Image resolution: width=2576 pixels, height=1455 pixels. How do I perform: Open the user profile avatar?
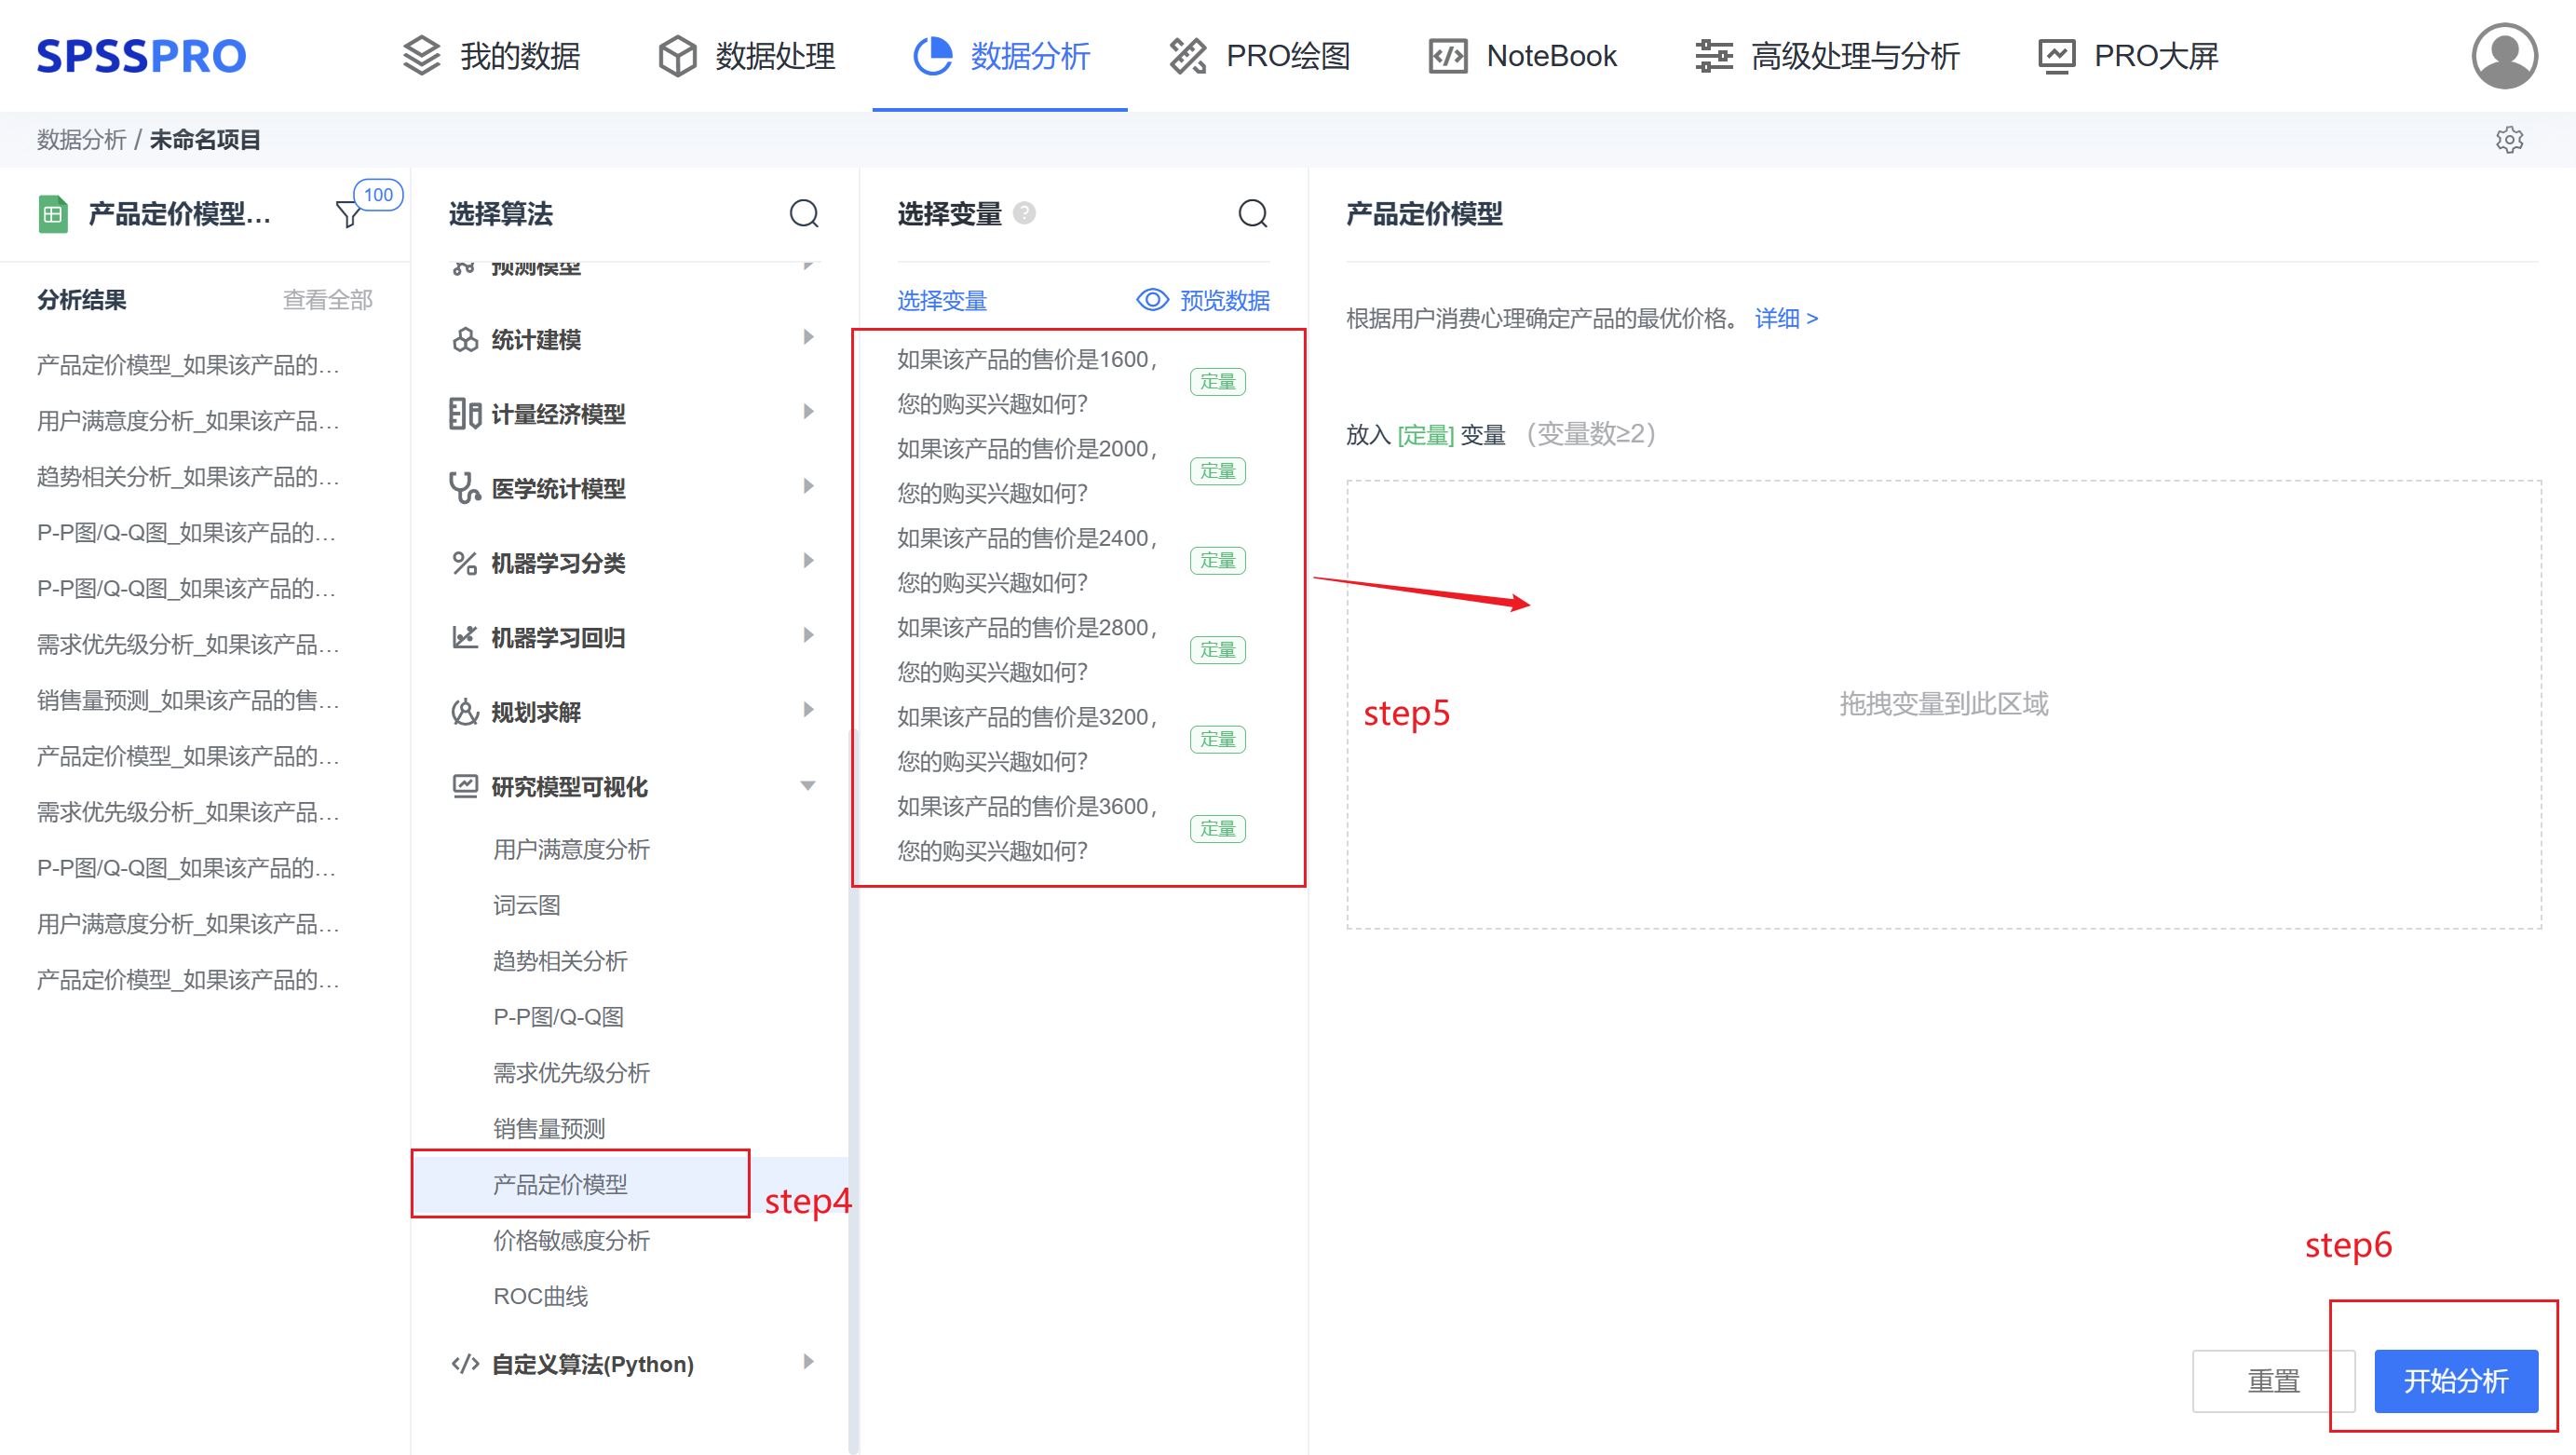[2504, 56]
